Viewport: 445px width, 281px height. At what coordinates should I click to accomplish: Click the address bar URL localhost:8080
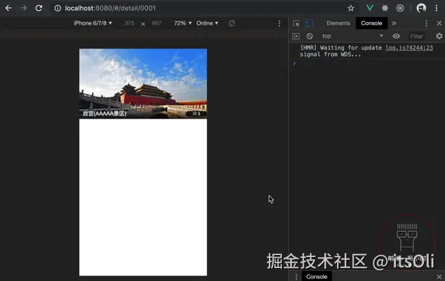pyautogui.click(x=110, y=8)
